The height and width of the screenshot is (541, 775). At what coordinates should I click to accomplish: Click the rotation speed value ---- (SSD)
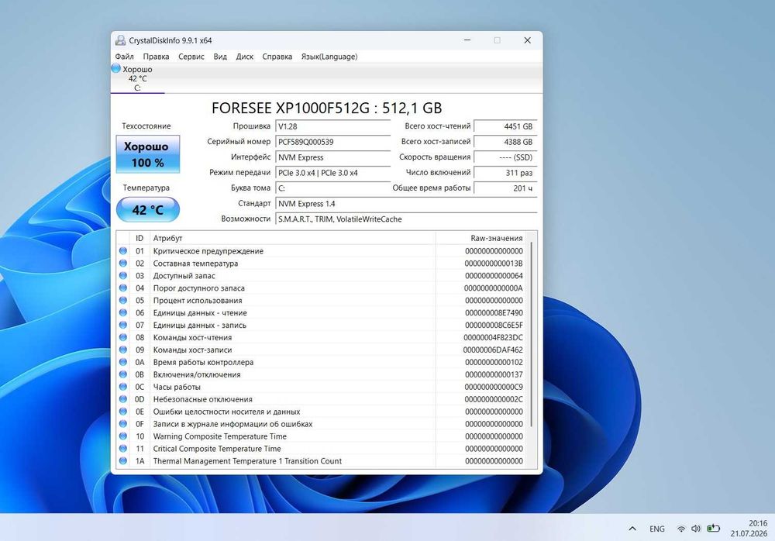(505, 157)
